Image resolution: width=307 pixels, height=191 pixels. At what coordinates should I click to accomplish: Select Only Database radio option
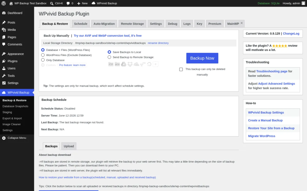pyautogui.click(x=43, y=60)
